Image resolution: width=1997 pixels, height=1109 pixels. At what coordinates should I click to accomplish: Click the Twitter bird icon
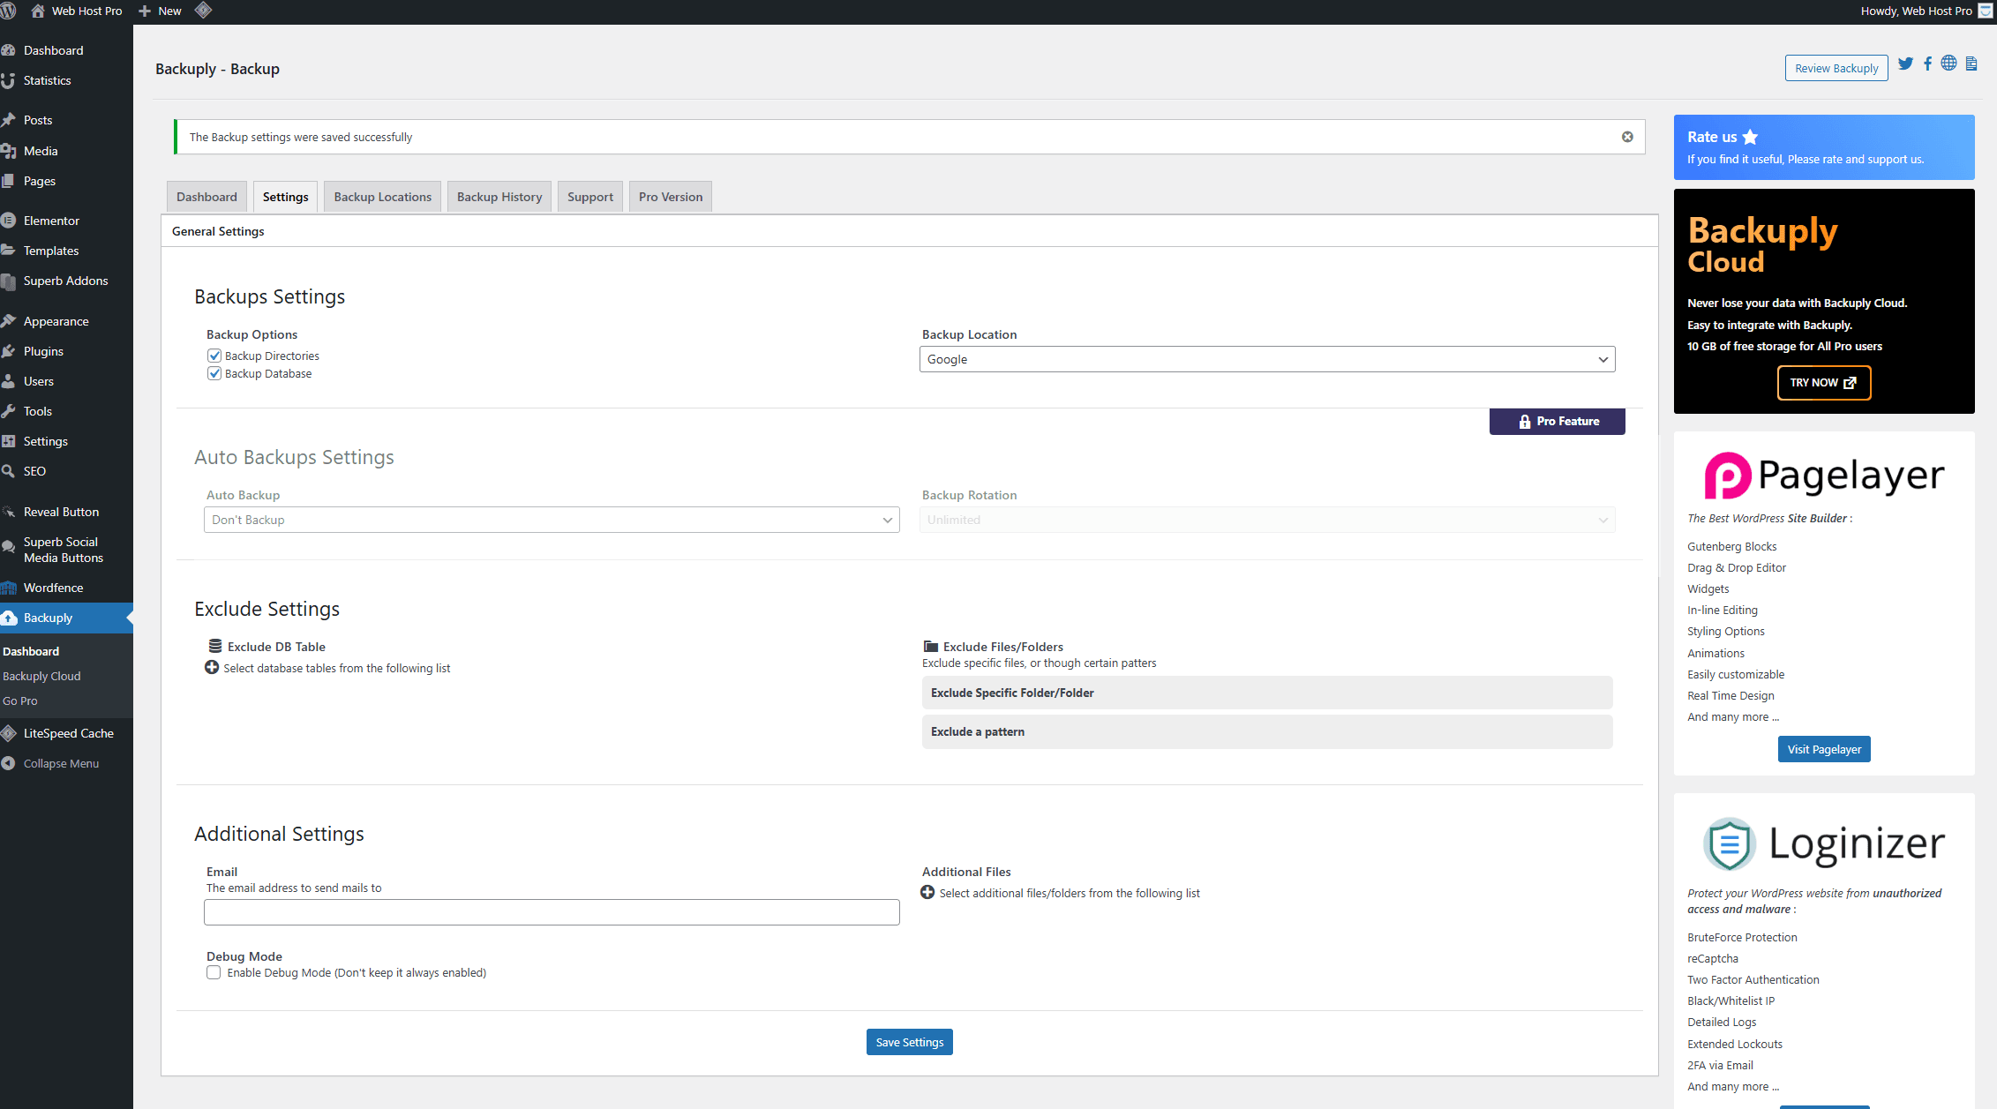1905,64
